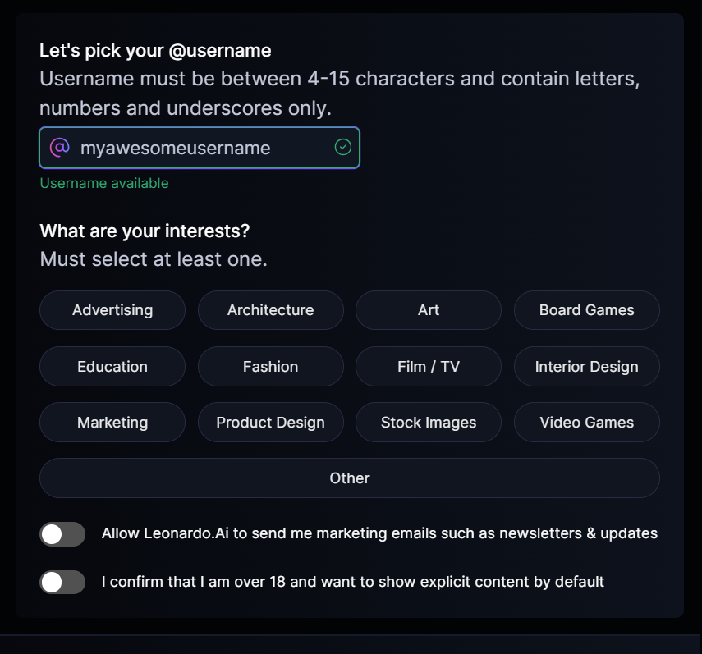Choose Product Design interest
The image size is (702, 654).
click(270, 423)
